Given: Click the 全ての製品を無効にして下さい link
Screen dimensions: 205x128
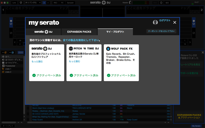Looking at the screenshot, I should 81,40.
